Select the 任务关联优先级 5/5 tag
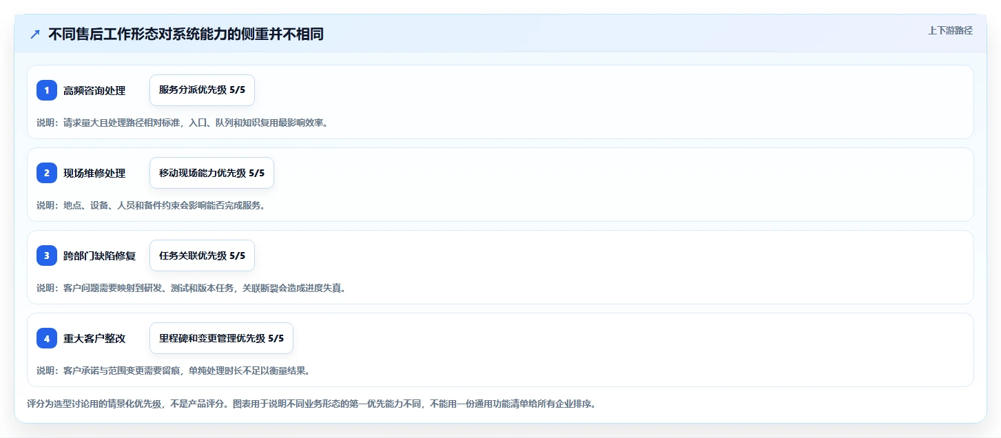The width and height of the screenshot is (1001, 438). [202, 255]
